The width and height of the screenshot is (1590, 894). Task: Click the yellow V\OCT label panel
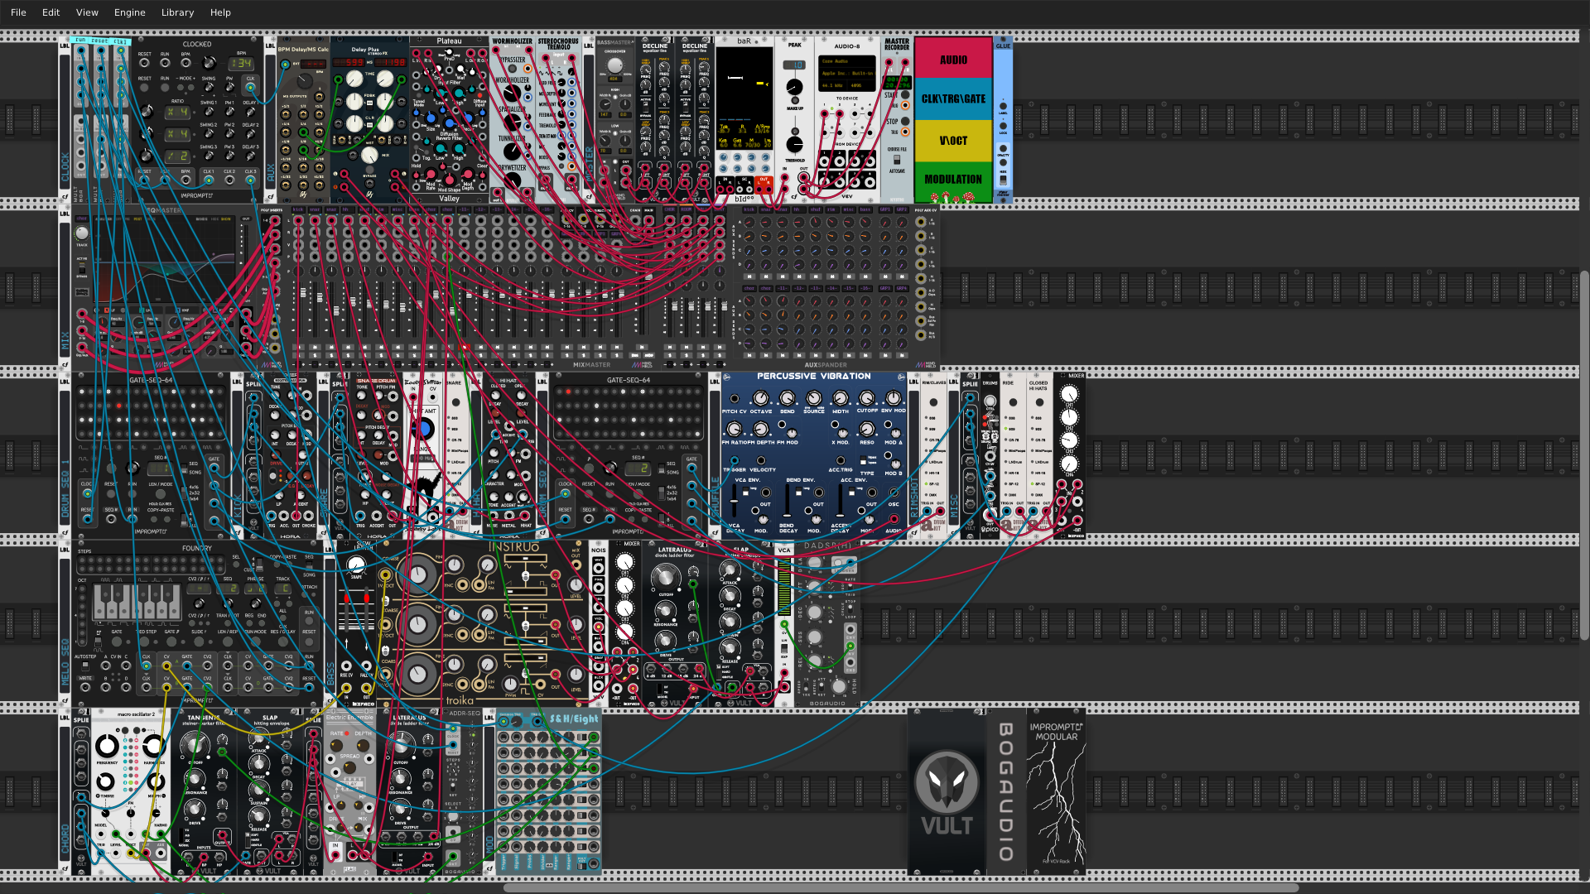point(953,141)
